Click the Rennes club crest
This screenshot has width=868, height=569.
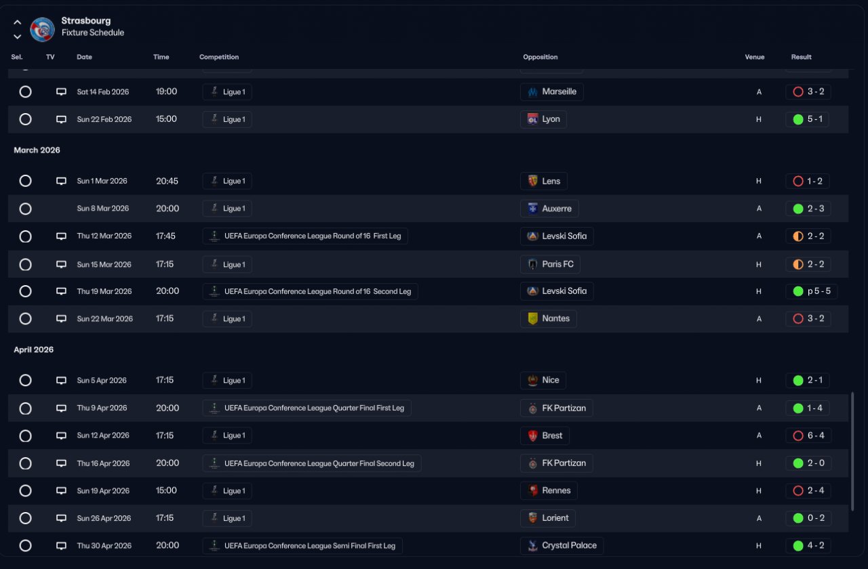point(533,490)
